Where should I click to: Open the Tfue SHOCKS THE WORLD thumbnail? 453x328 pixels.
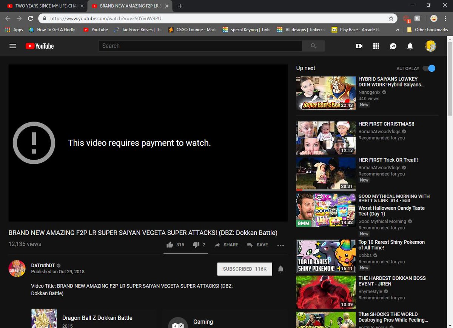(326, 320)
